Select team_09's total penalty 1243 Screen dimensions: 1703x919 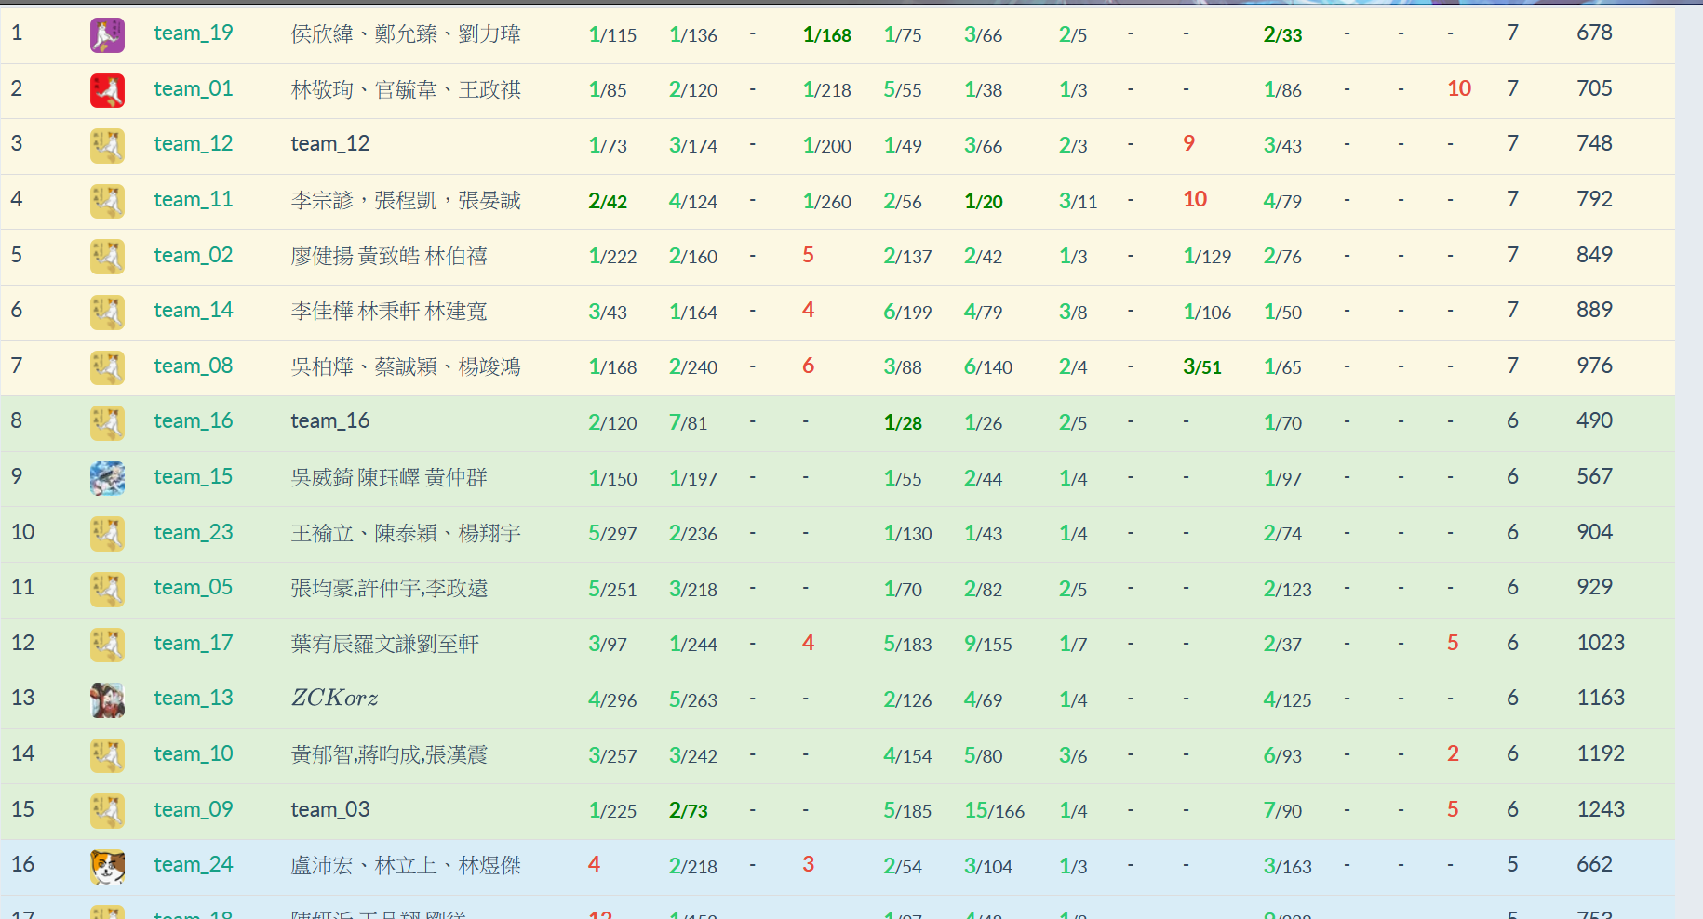[x=1601, y=810]
